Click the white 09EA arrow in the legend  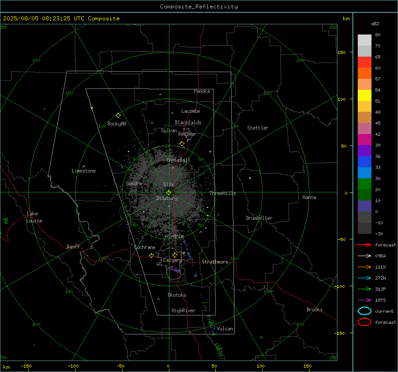[364, 256]
